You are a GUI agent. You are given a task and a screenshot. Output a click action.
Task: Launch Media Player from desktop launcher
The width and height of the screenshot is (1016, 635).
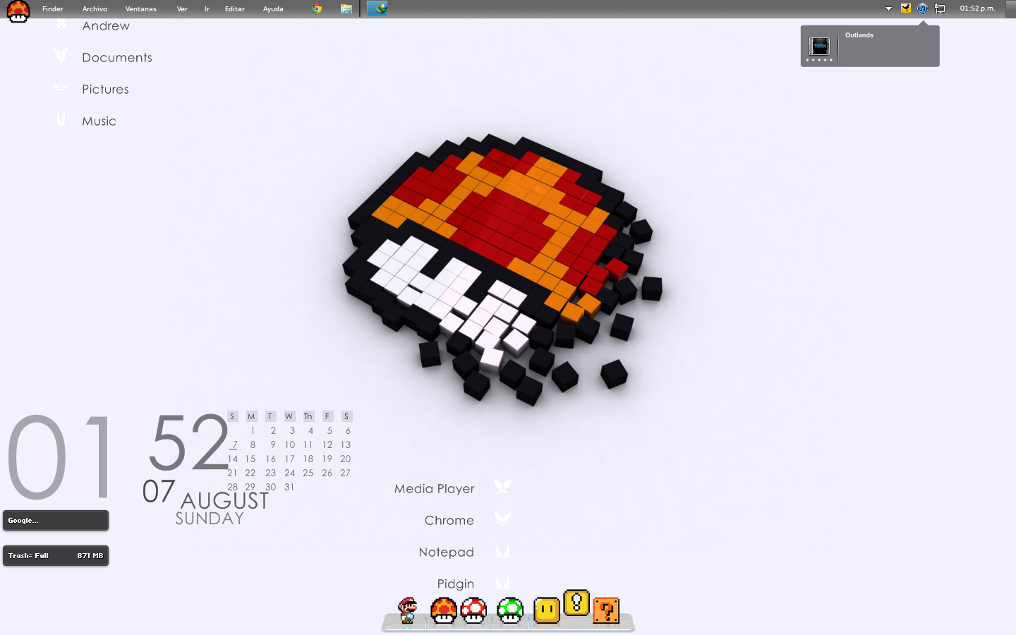point(435,488)
